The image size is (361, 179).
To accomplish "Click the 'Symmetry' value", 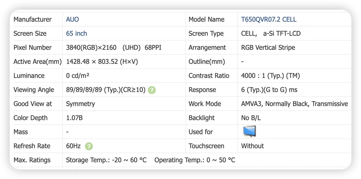I will point(80,104).
